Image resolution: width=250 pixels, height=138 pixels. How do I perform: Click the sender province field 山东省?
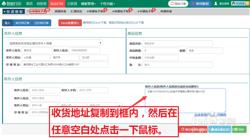pos(36,57)
